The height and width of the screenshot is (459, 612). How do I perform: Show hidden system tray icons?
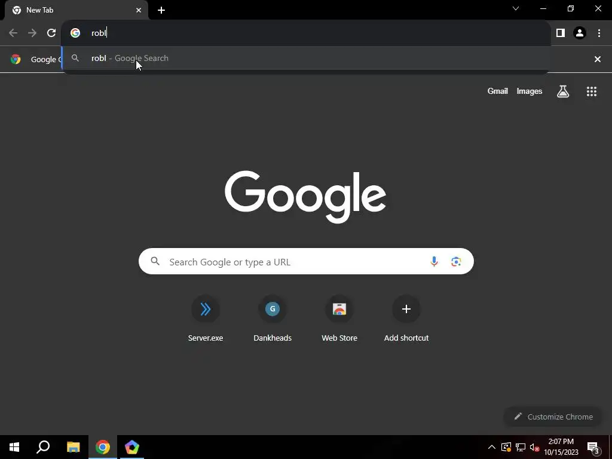pyautogui.click(x=492, y=447)
